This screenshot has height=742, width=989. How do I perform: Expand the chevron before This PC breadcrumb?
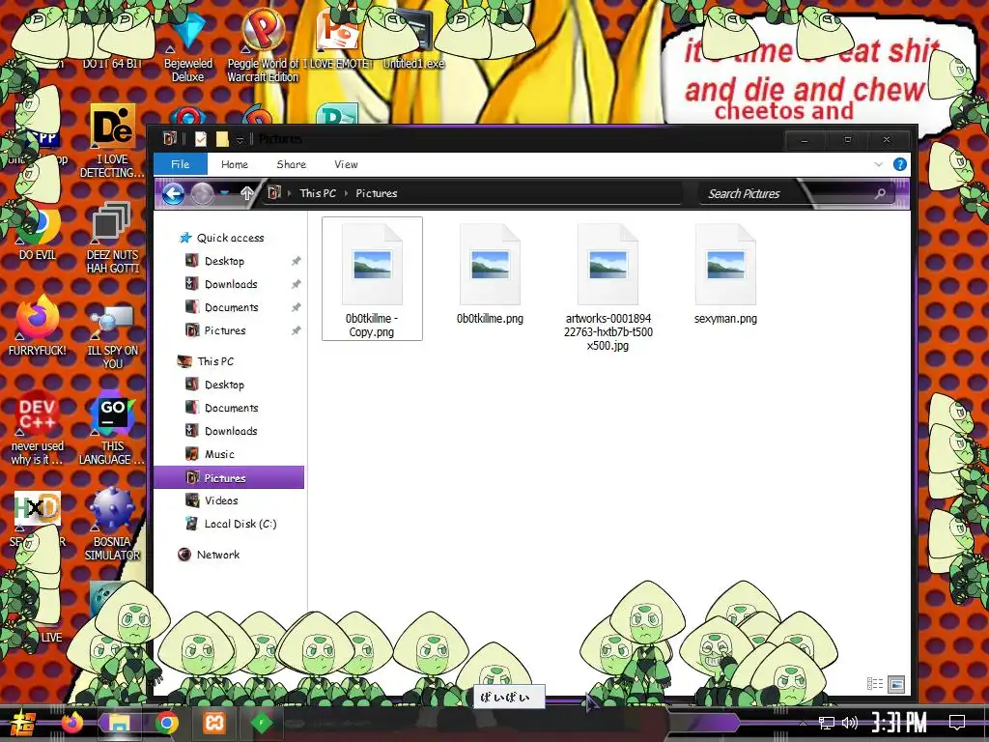(x=290, y=193)
